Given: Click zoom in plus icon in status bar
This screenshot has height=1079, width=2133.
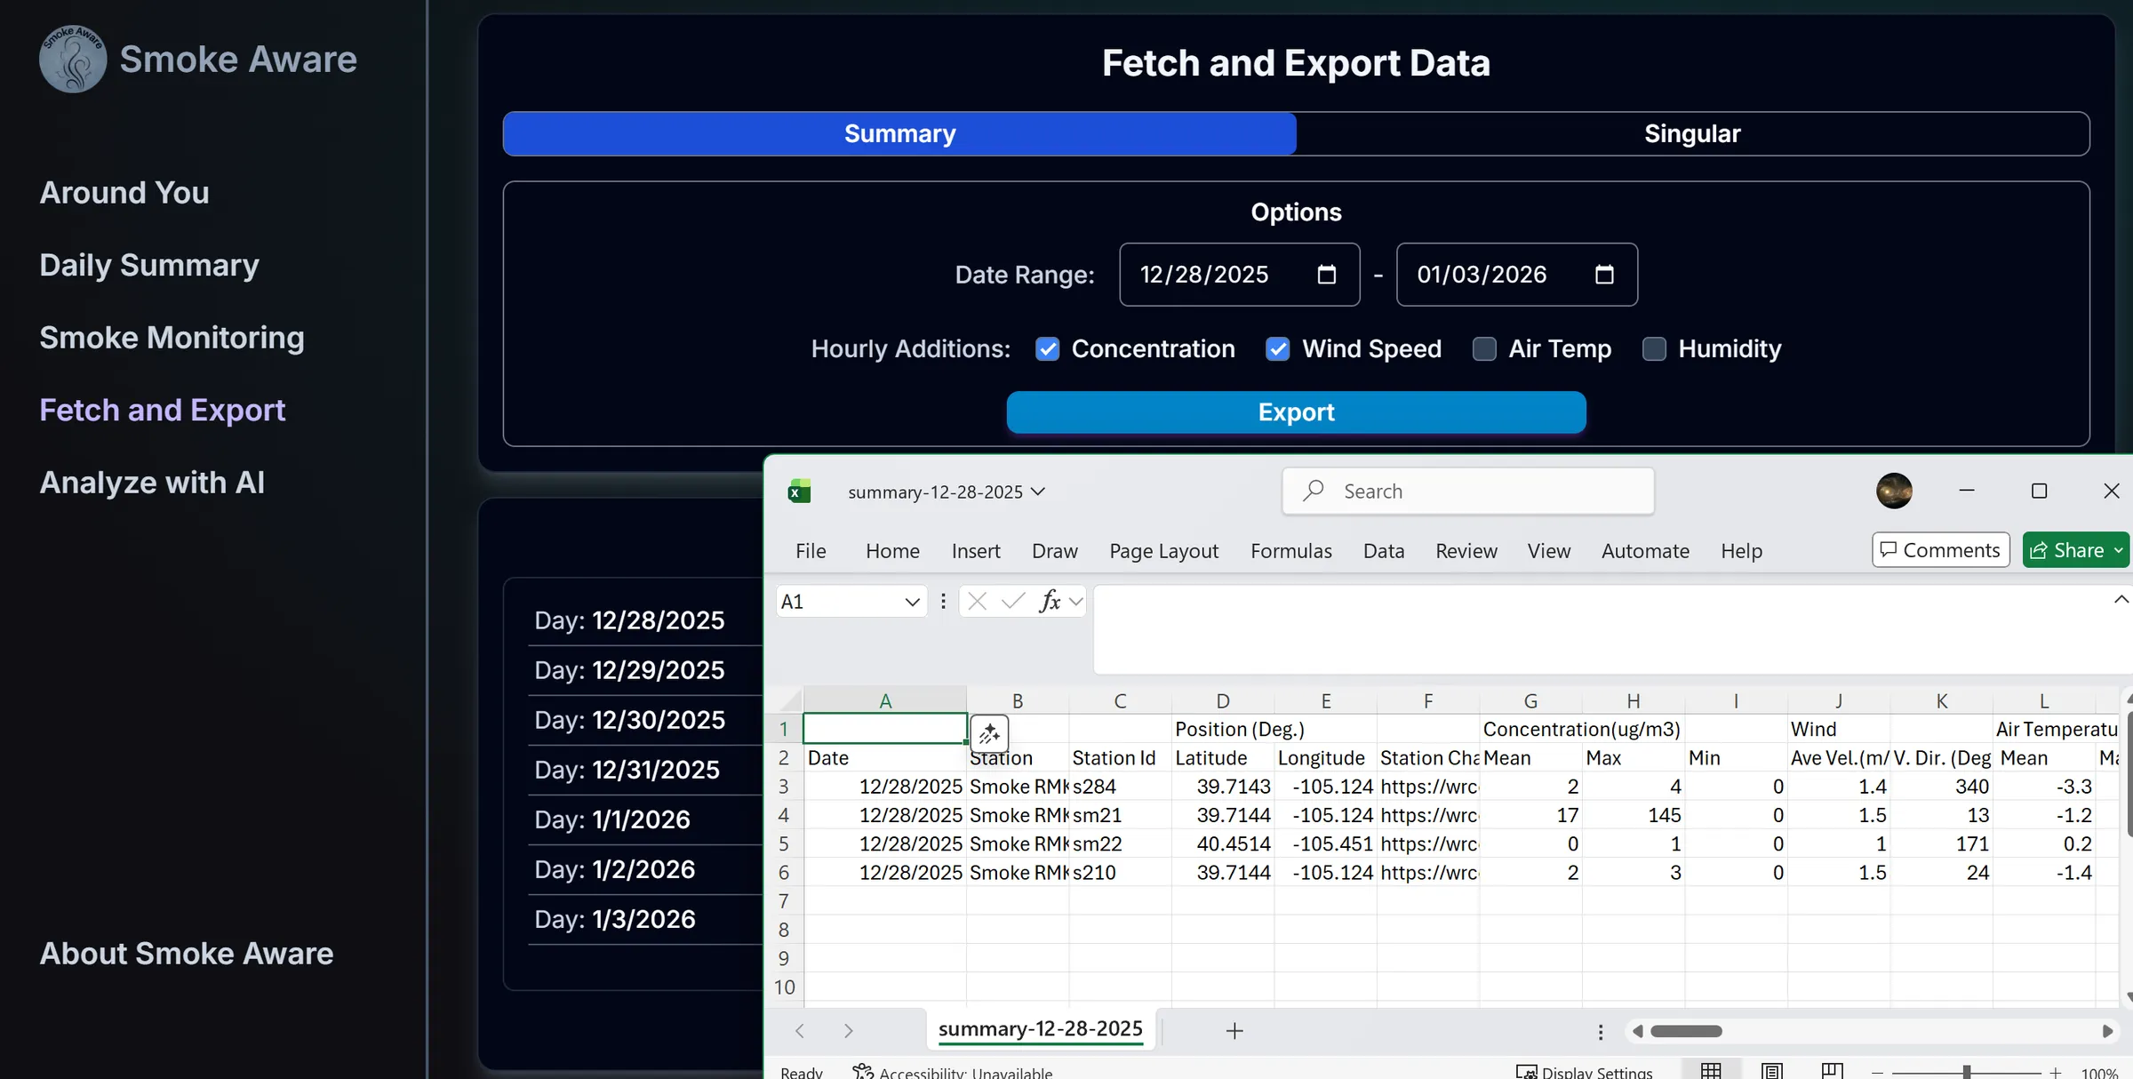Looking at the screenshot, I should (2056, 1073).
